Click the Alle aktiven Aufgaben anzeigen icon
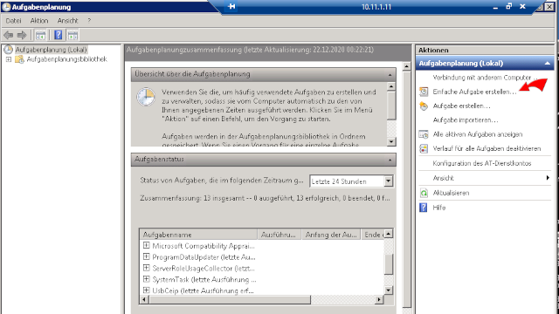Screen dimensions: 559x314 pos(424,134)
